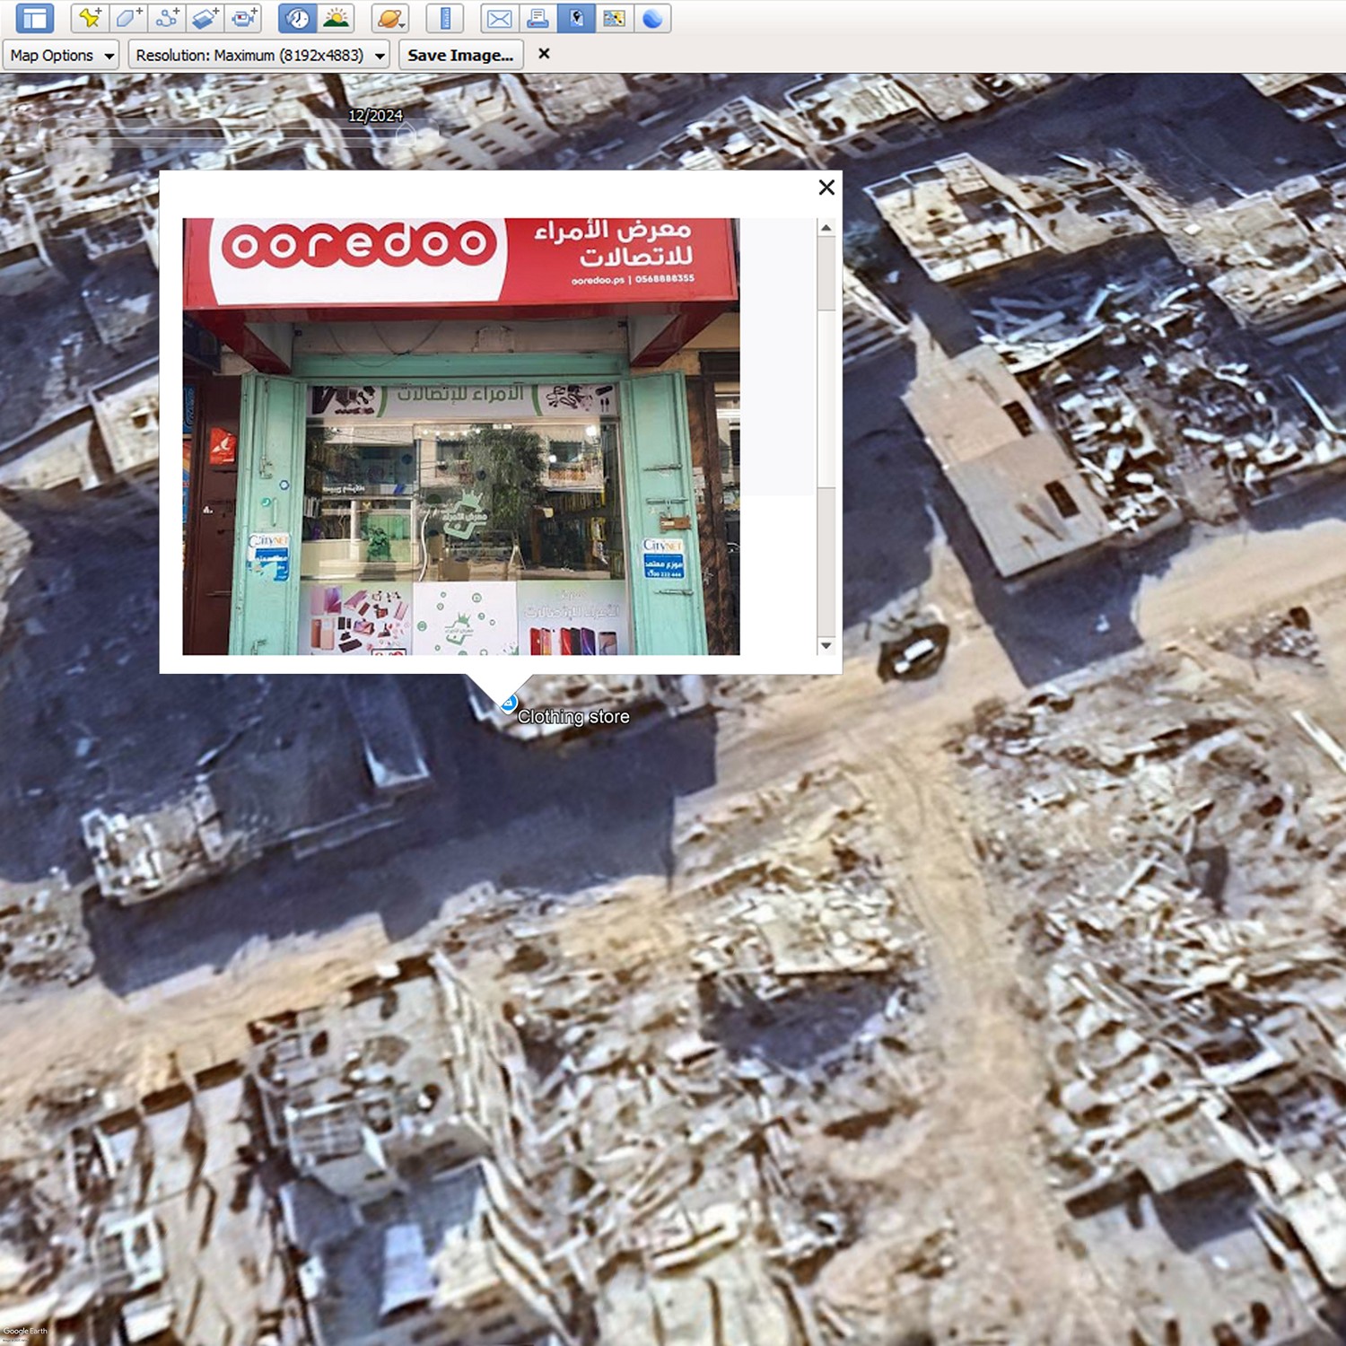Start the Record a Tour camera tool
The width and height of the screenshot is (1346, 1346).
244,18
